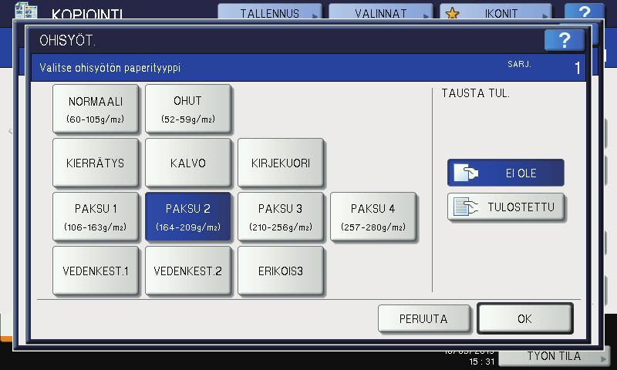The height and width of the screenshot is (370, 617).
Task: Open the TALLENNUS tab behind the dialog
Action: [x=270, y=12]
